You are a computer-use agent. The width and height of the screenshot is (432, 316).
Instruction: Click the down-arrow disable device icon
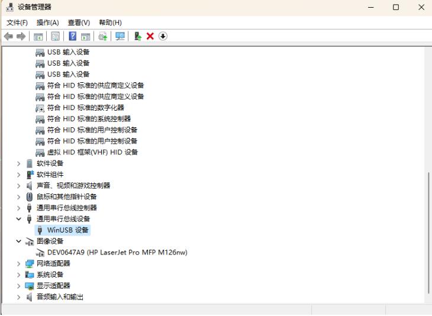(163, 37)
